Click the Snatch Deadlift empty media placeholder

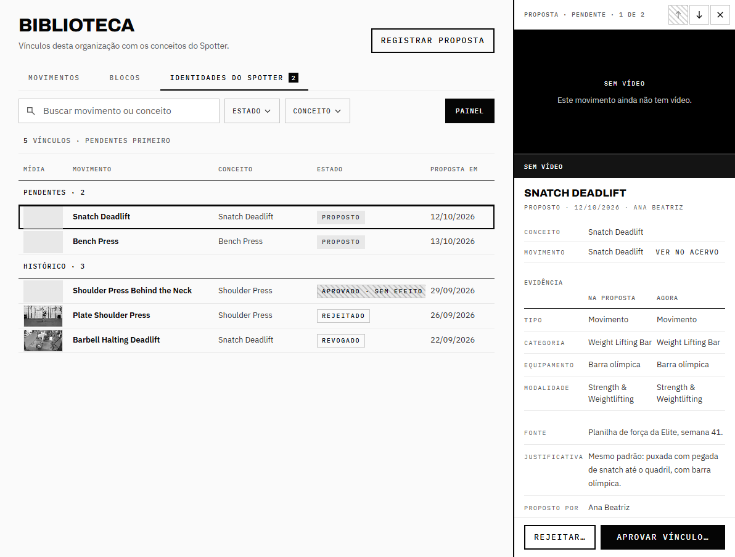43,218
